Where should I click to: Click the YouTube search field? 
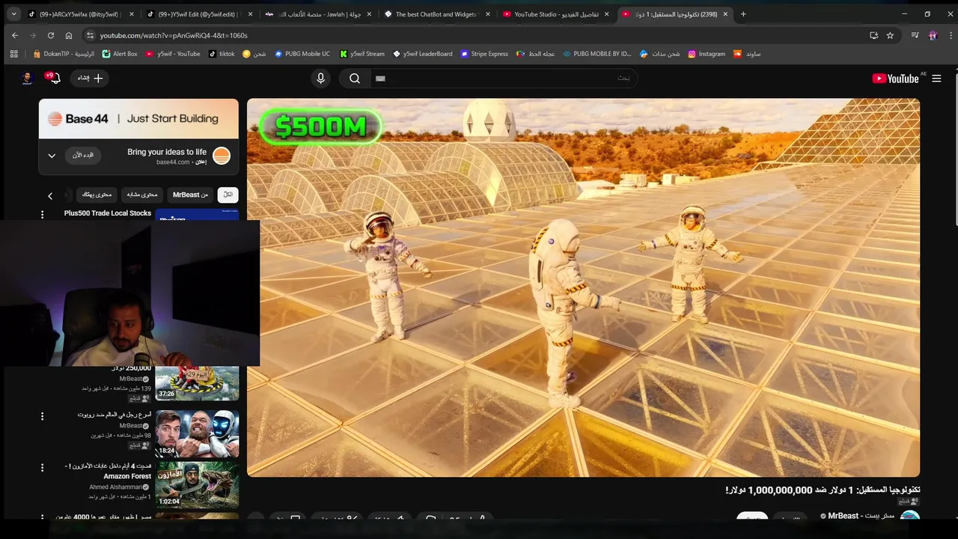pyautogui.click(x=504, y=78)
